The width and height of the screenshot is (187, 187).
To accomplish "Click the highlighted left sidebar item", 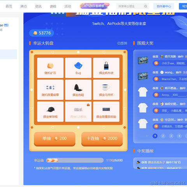I will [8, 54].
